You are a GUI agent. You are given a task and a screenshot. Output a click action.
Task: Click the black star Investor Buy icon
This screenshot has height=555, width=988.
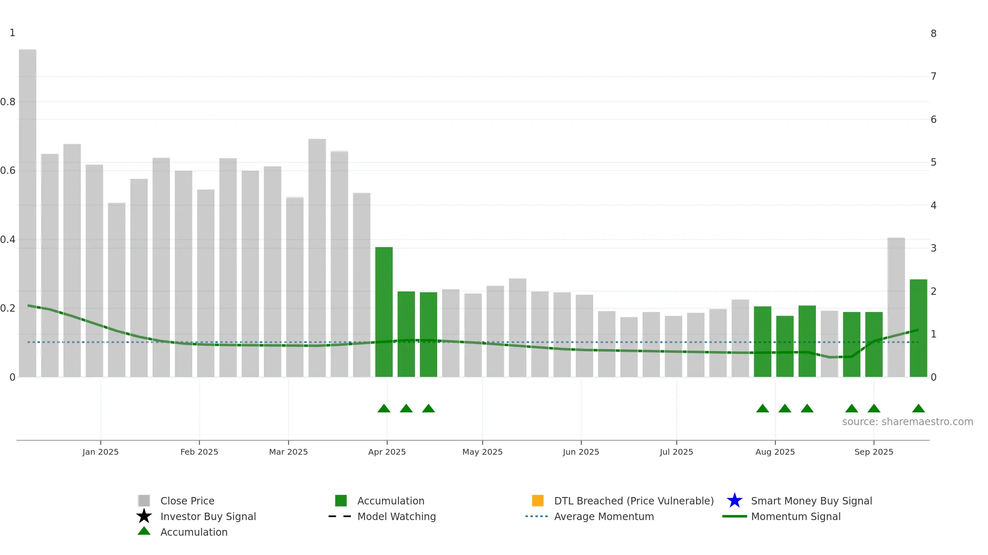pyautogui.click(x=144, y=516)
